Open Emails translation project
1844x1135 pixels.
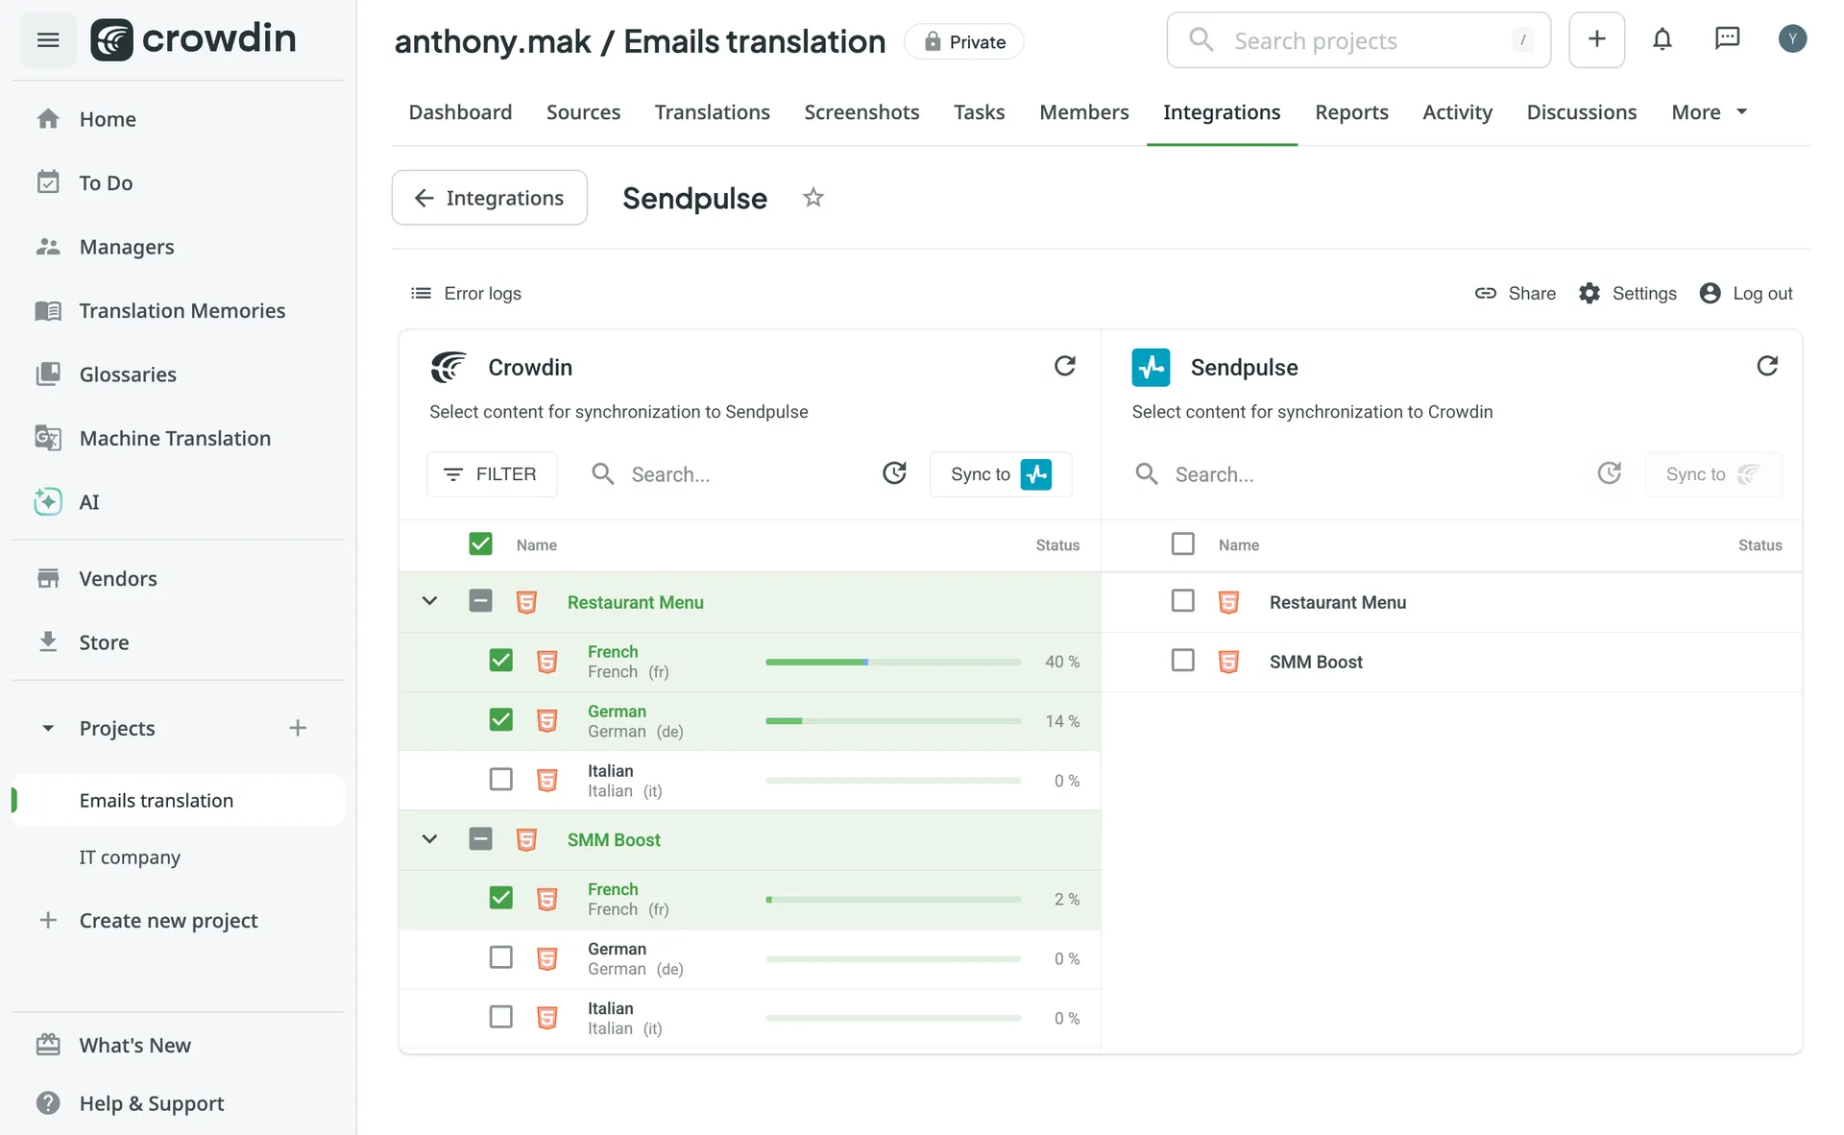(x=178, y=800)
